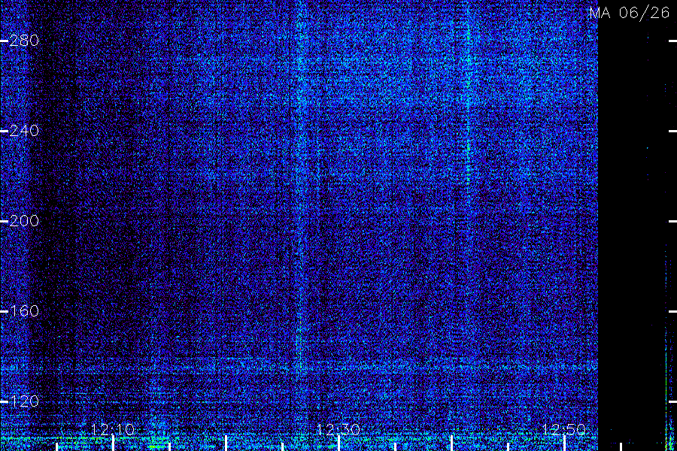The width and height of the screenshot is (677, 451).
Task: Click the 240 frequency axis label
Action: click(x=24, y=131)
